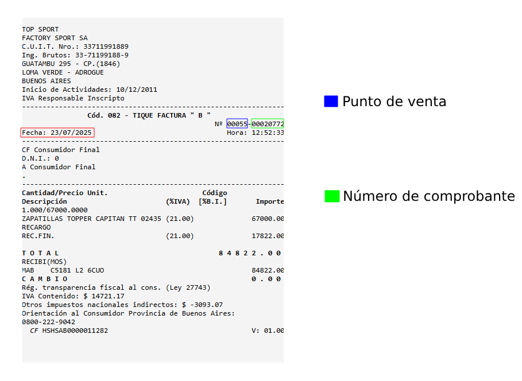Click the 'REC.FIN.' surcharge label
This screenshot has height=381, width=522.
point(38,236)
